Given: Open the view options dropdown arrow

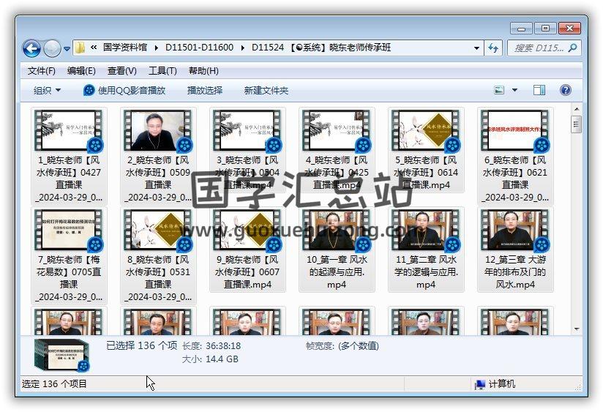Looking at the screenshot, I should (x=514, y=90).
